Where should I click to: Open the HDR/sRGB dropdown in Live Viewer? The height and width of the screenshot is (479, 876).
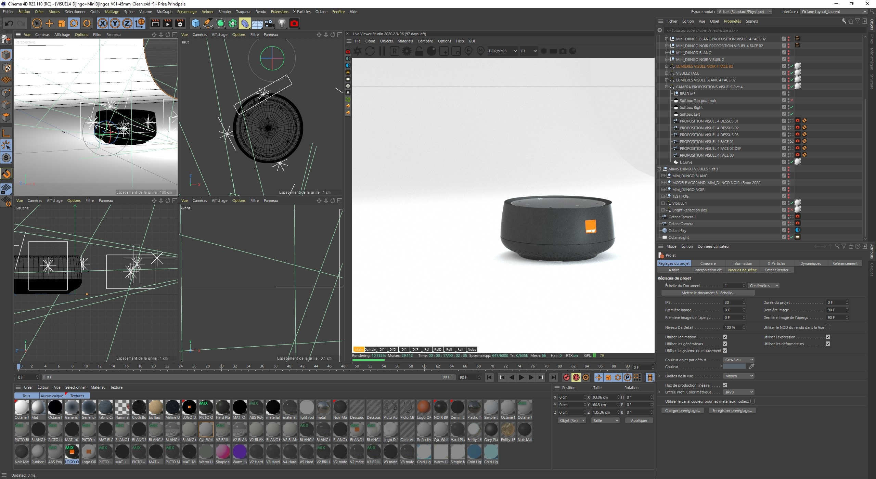click(x=503, y=51)
